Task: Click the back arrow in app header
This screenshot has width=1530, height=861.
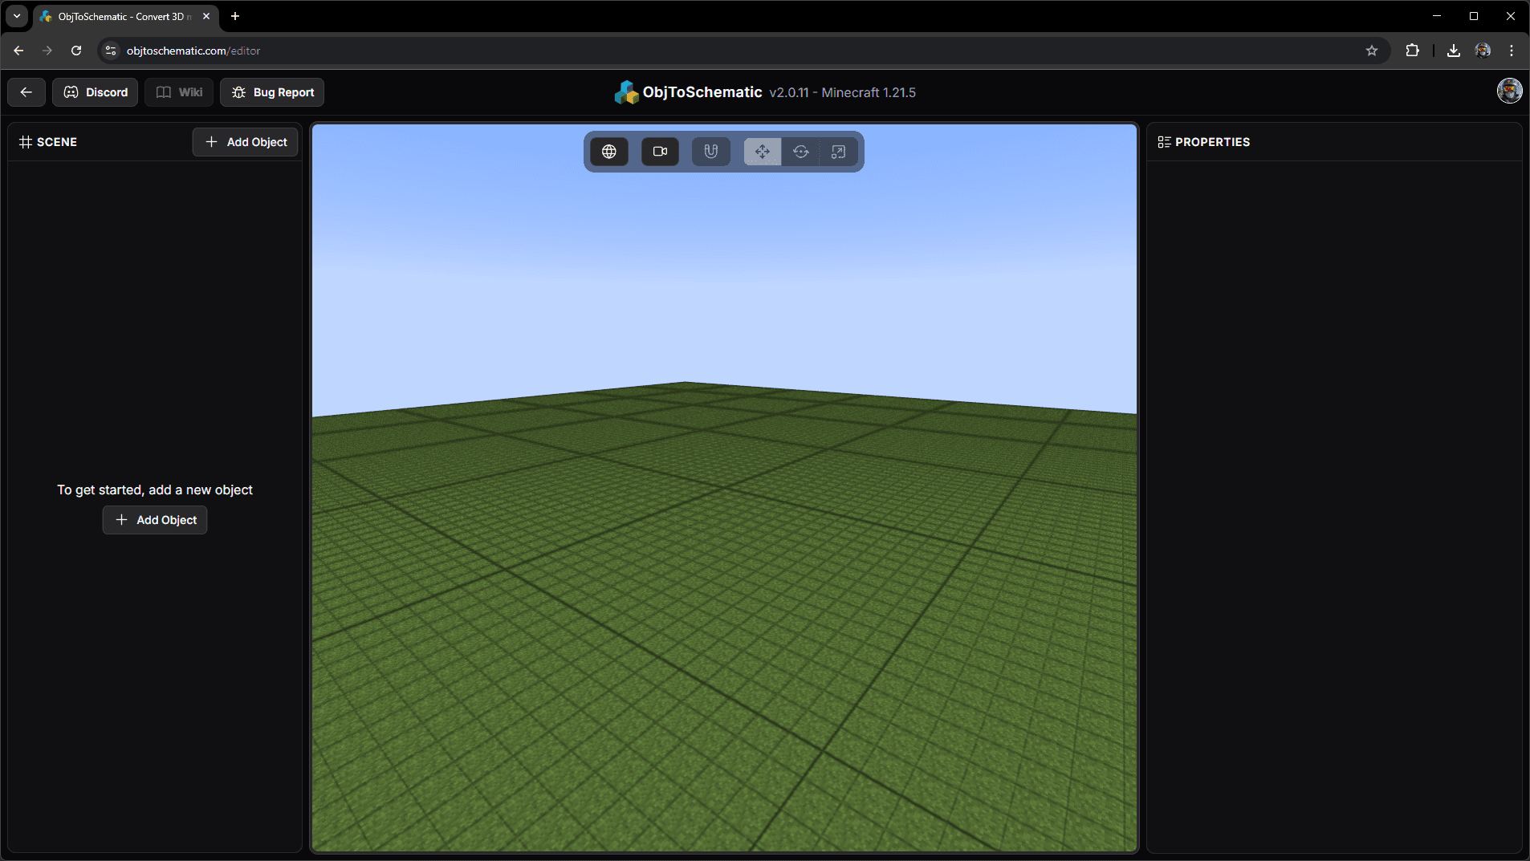Action: [x=26, y=92]
